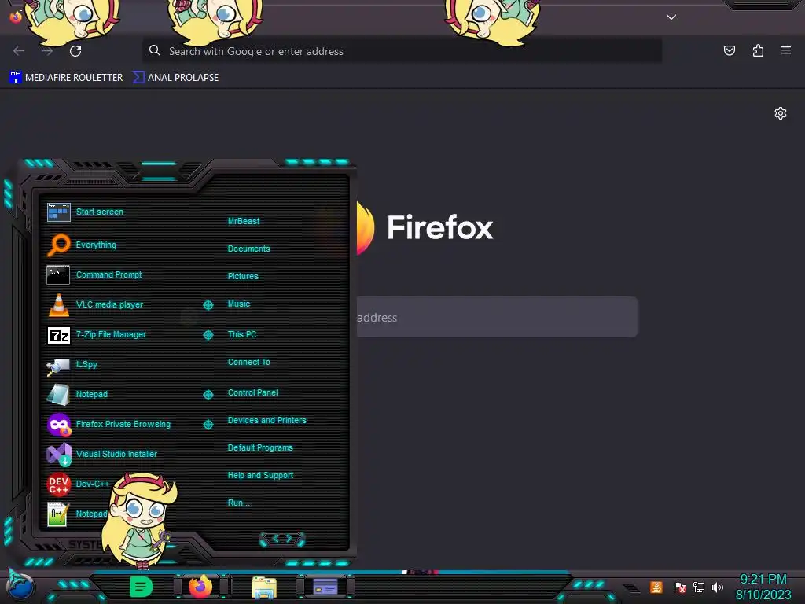Click the new tab page search field
805x604 pixels.
coord(497,317)
